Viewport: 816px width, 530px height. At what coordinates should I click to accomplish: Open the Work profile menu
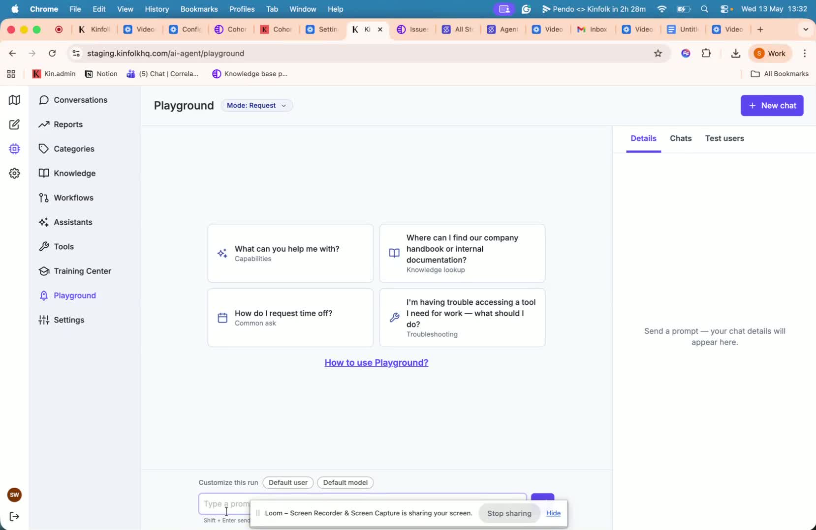(x=770, y=53)
